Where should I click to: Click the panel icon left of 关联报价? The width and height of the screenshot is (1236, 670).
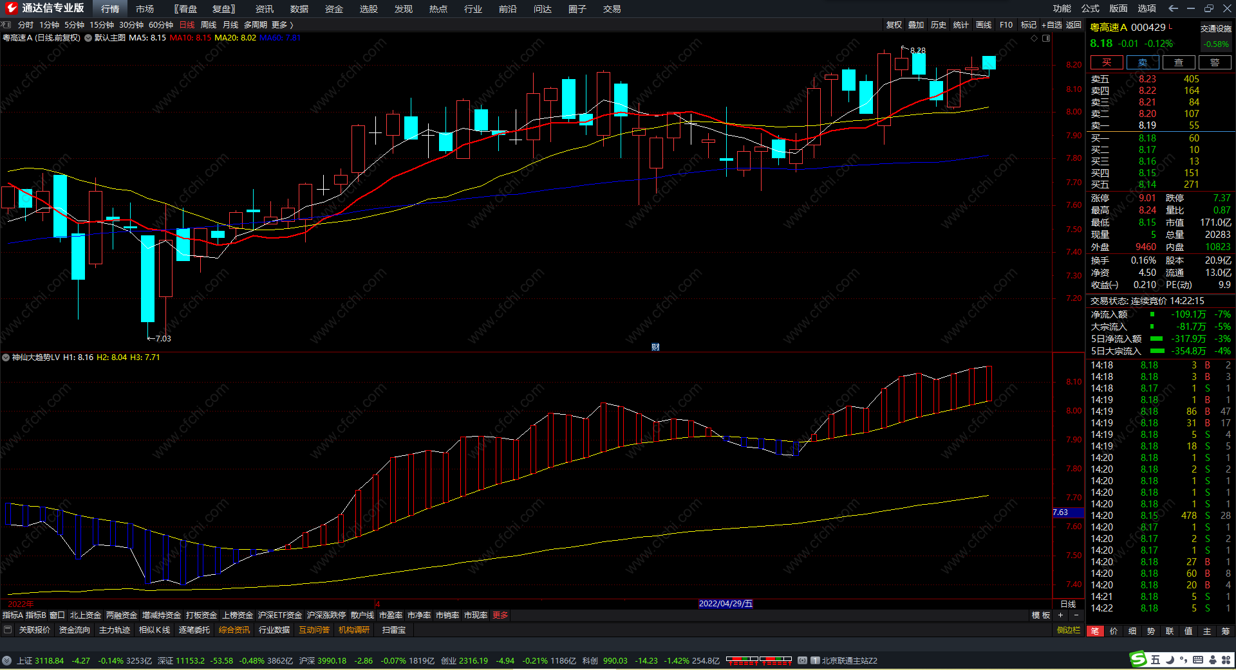point(8,630)
